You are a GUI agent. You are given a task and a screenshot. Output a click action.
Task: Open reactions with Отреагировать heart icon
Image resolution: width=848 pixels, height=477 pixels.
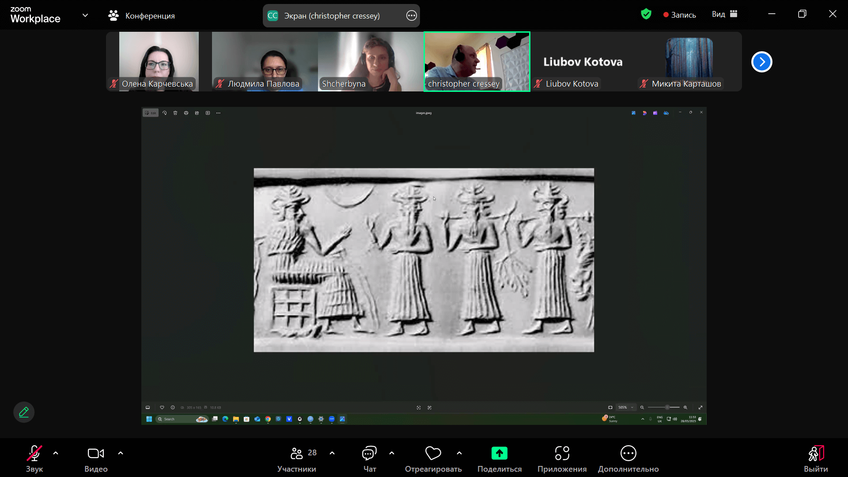pos(433,459)
